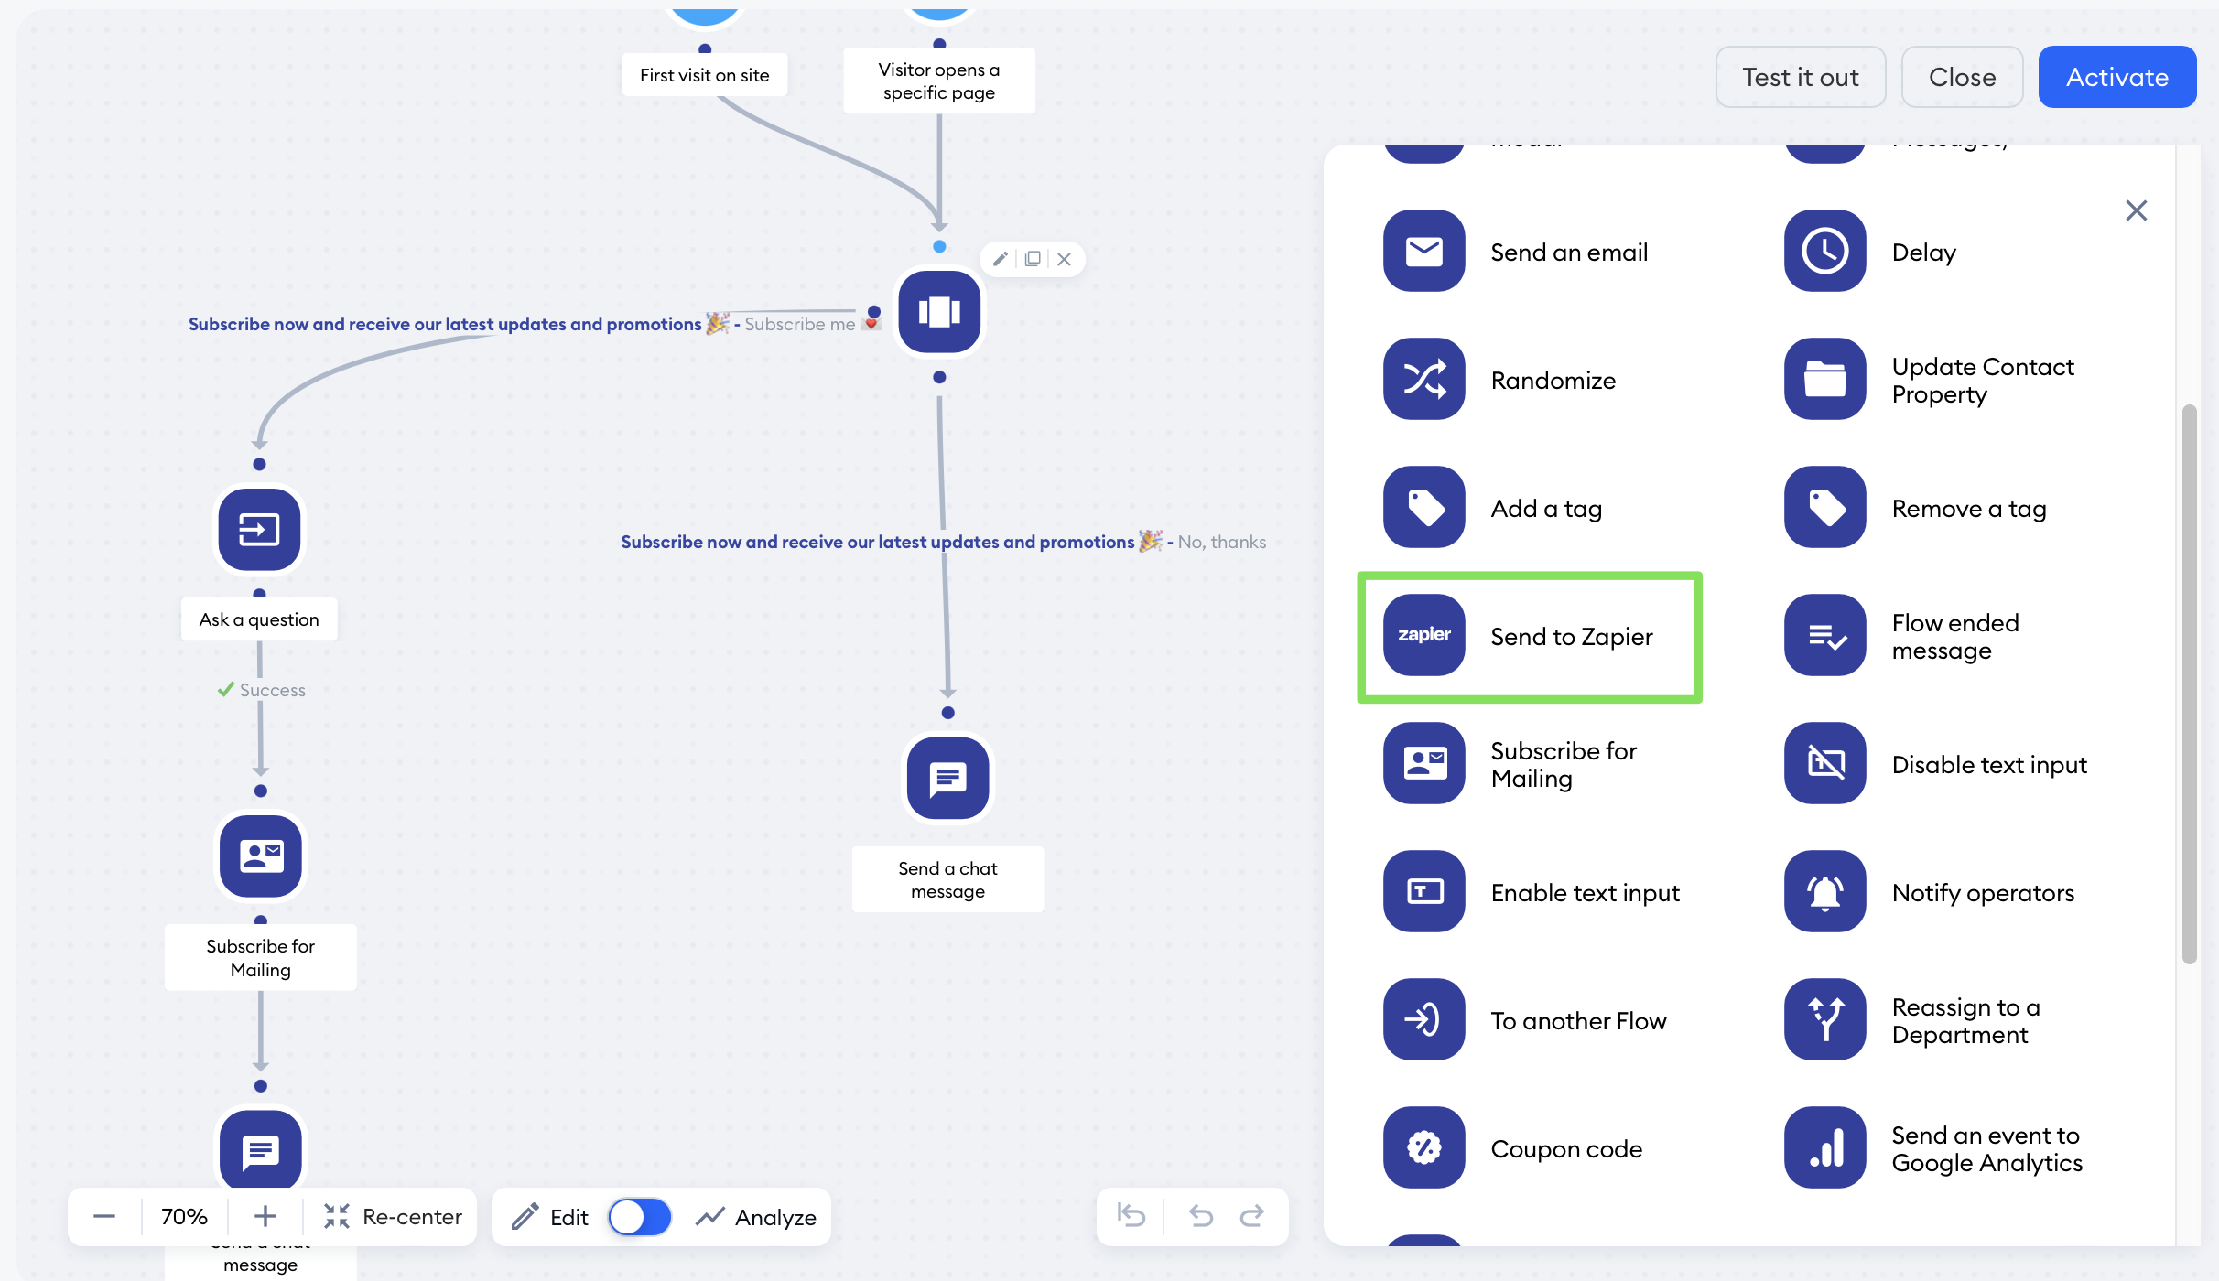Pick the Update Contact Property folder icon
Image resolution: width=2219 pixels, height=1281 pixels.
point(1824,380)
